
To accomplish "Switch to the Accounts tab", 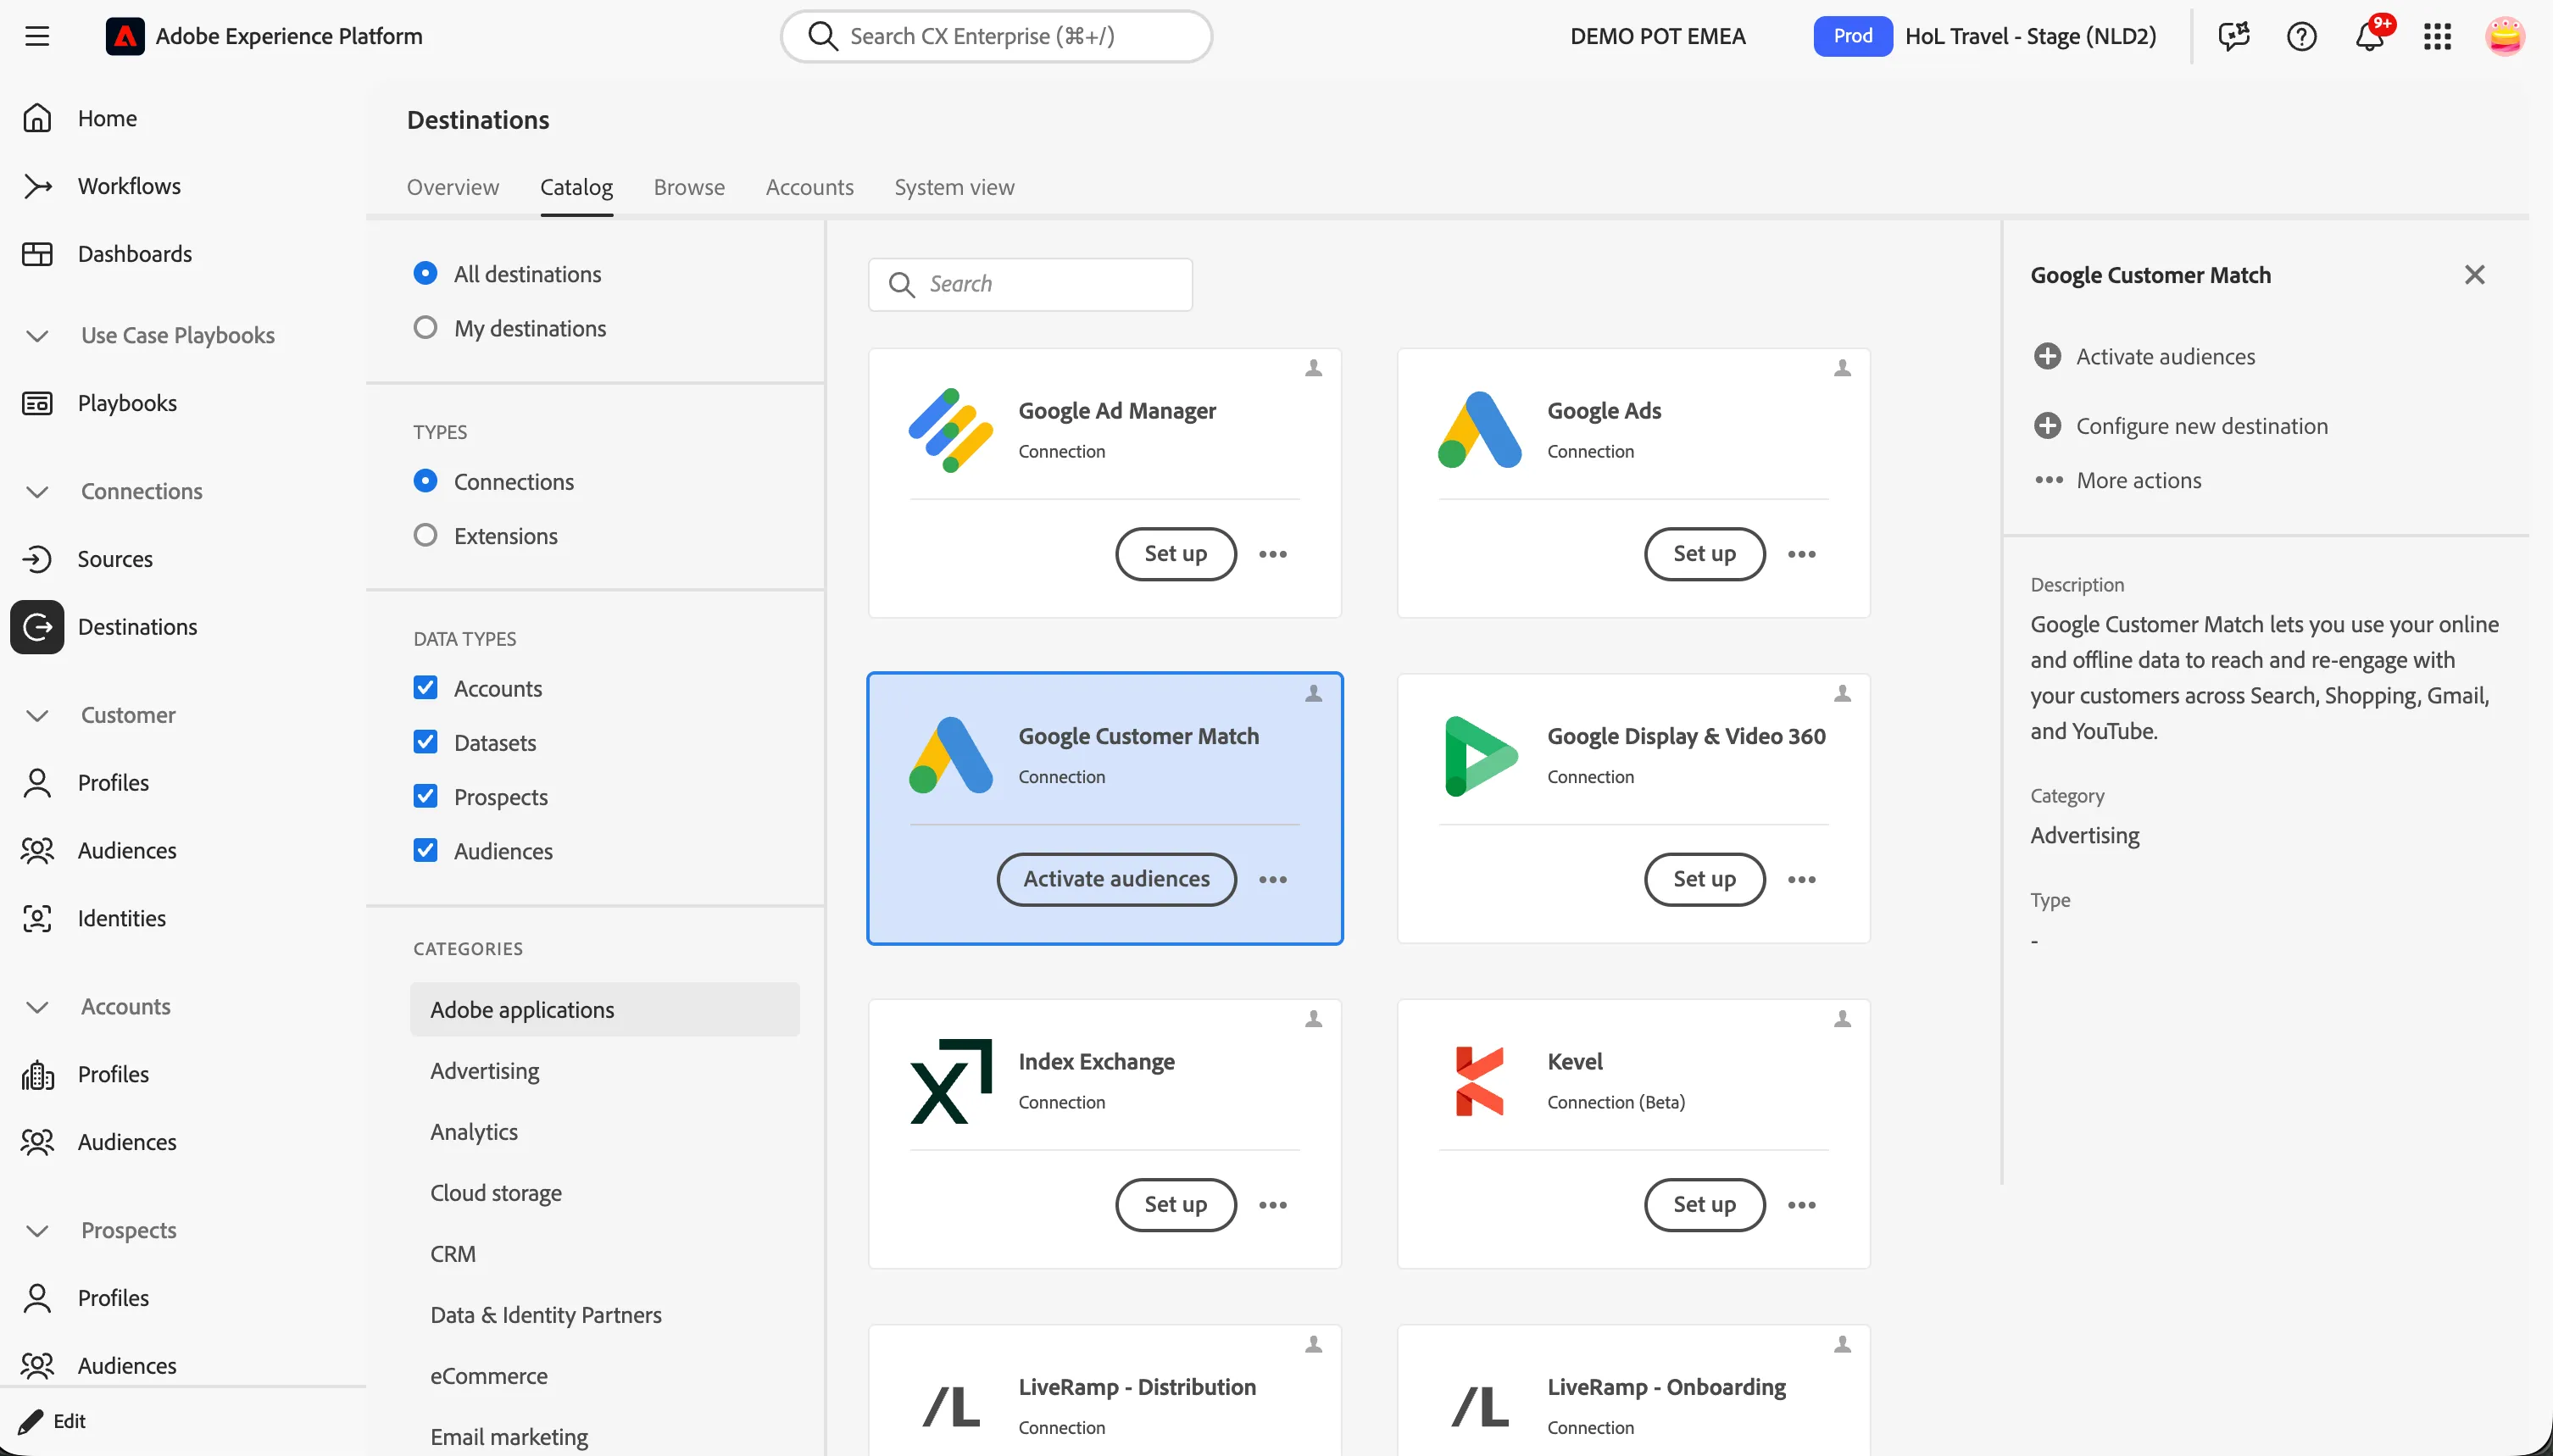I will [809, 187].
